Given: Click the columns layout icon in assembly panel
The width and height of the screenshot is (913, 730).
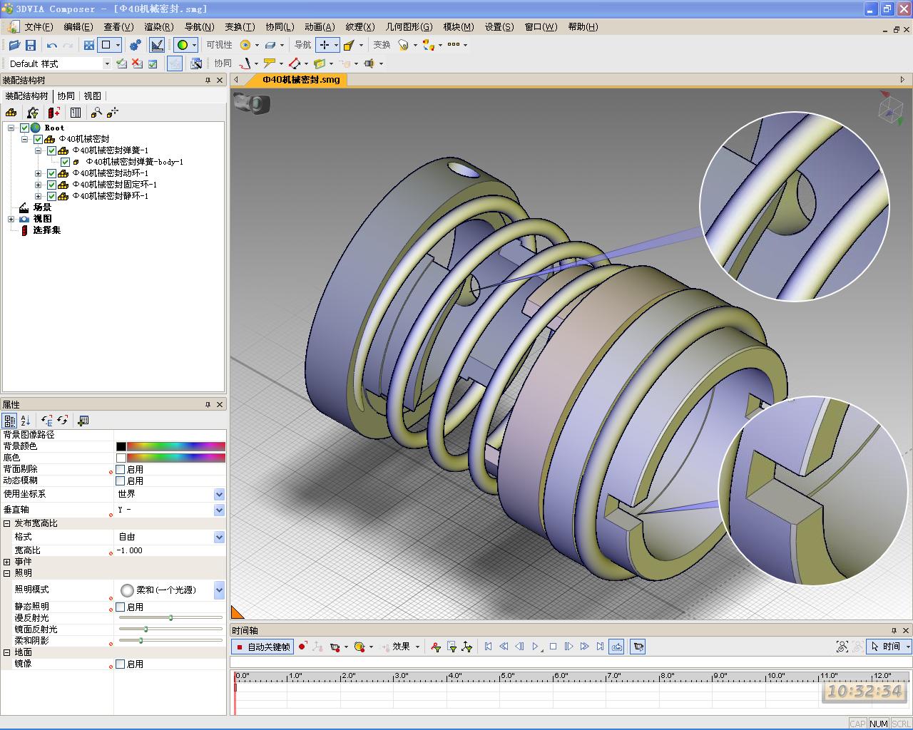Looking at the screenshot, I should pyautogui.click(x=76, y=113).
